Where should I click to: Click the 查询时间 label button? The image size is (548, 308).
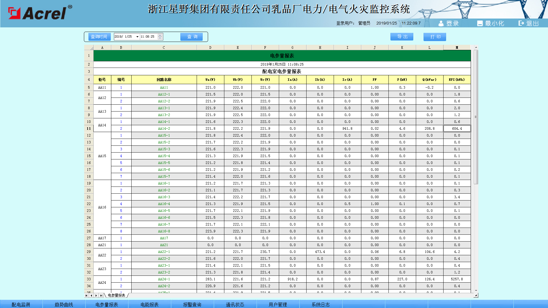99,37
